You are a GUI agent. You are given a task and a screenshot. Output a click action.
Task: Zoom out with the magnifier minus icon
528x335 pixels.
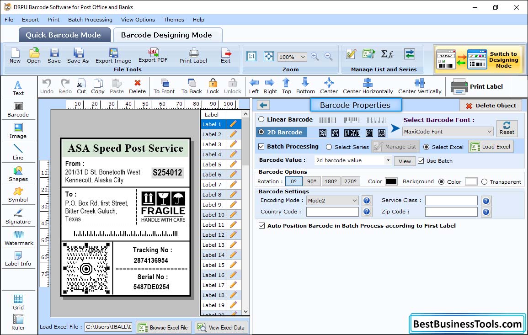329,57
